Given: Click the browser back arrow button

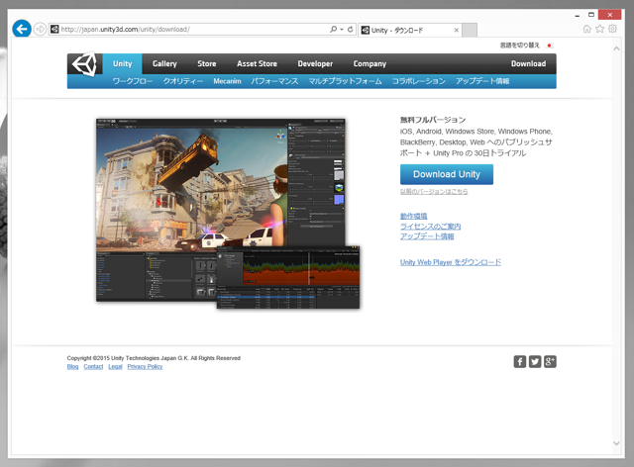Looking at the screenshot, I should click(x=22, y=29).
